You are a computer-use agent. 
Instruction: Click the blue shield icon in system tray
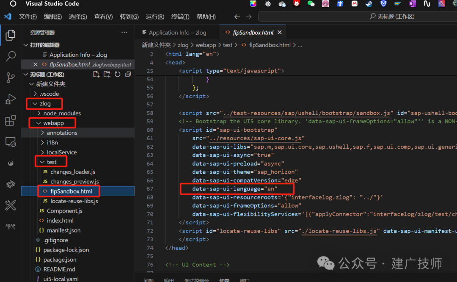[383, 3]
